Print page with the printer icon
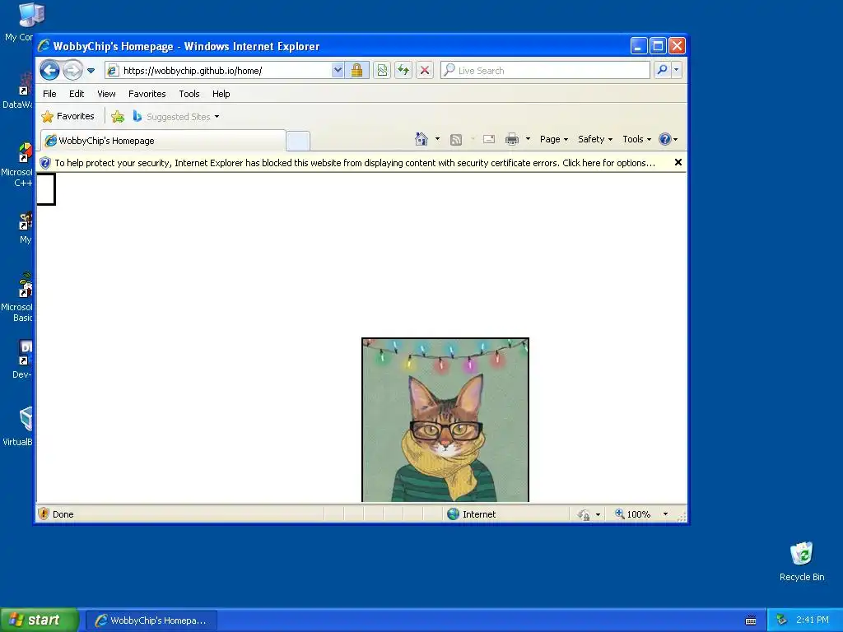This screenshot has height=632, width=843. pyautogui.click(x=512, y=139)
